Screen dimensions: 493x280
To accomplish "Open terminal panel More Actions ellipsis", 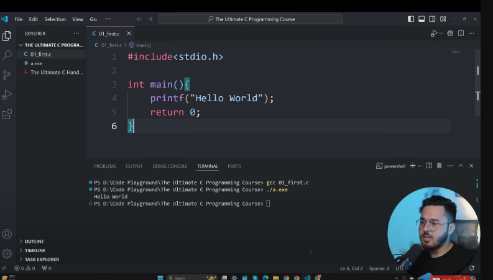I will click(x=450, y=166).
